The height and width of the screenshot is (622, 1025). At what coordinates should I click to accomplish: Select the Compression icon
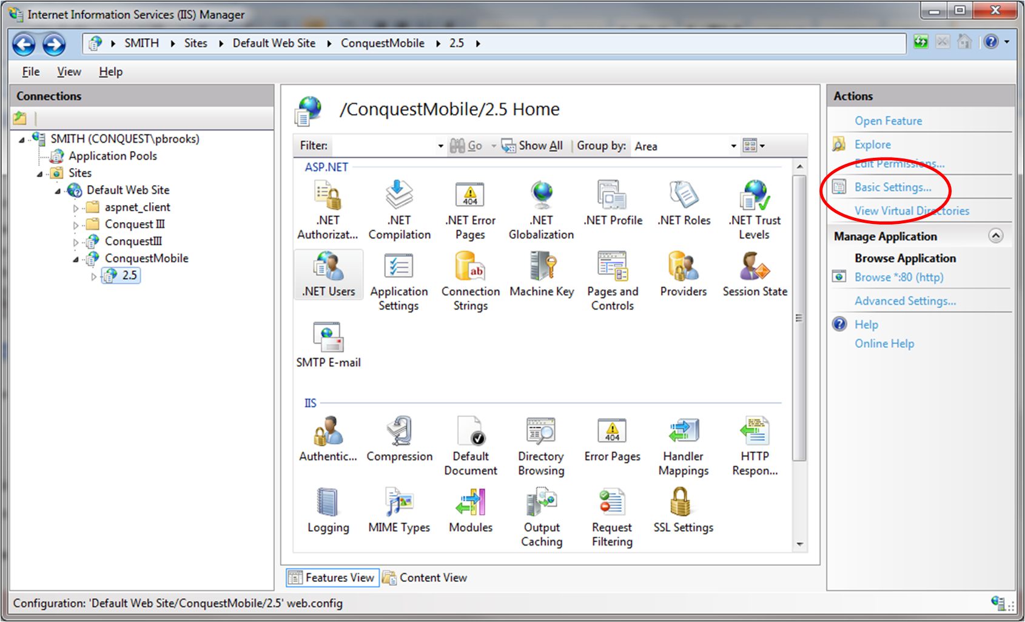coord(399,439)
